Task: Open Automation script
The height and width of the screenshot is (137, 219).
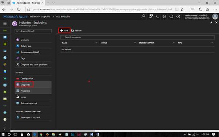Action: (33, 103)
